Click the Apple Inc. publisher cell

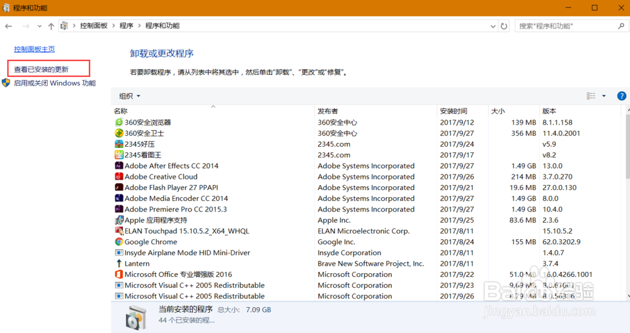click(x=335, y=220)
